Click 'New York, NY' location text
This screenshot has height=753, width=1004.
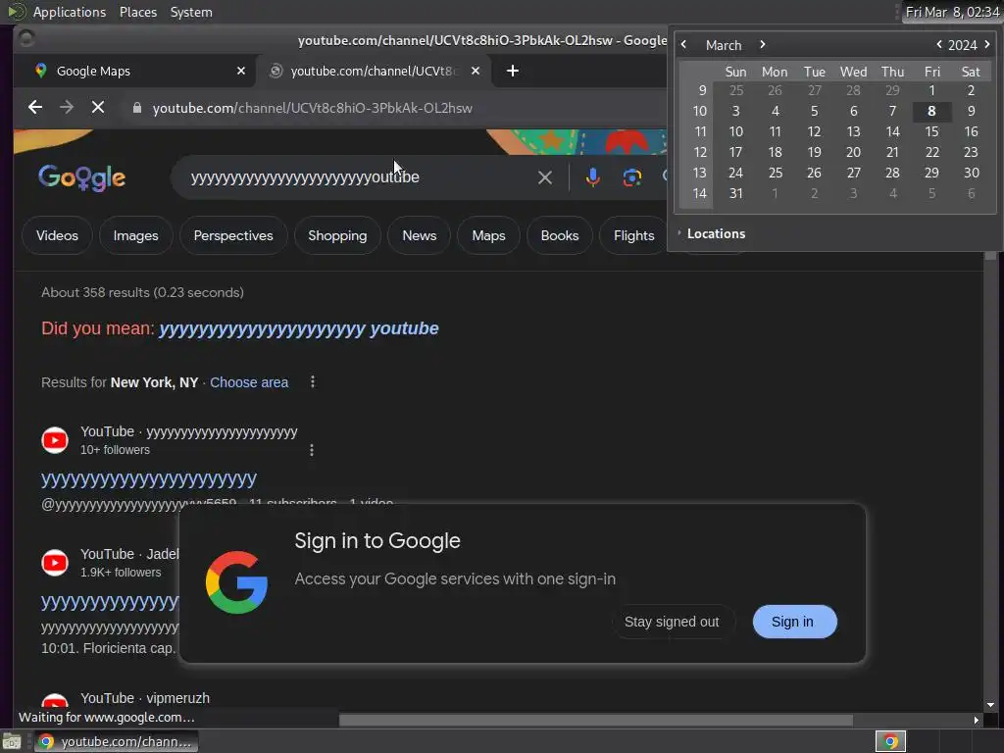[154, 382]
